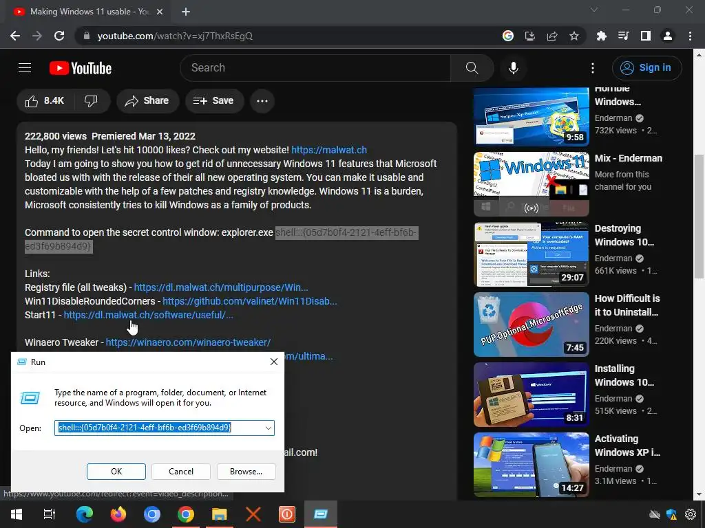Click the share page icon in address bar
The width and height of the screenshot is (705, 528).
[x=552, y=36]
